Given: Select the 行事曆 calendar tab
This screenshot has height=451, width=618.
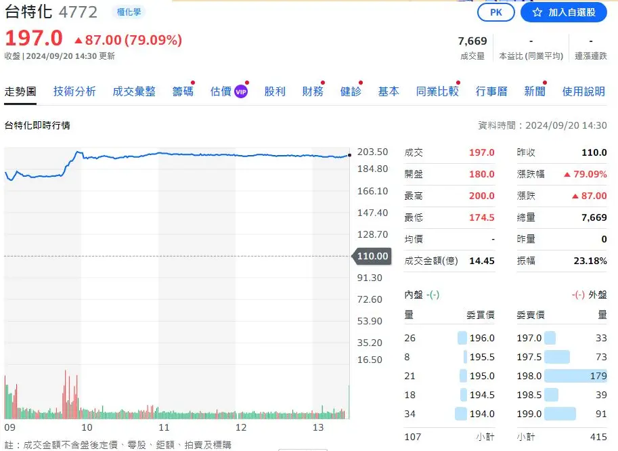Looking at the screenshot, I should (x=493, y=91).
